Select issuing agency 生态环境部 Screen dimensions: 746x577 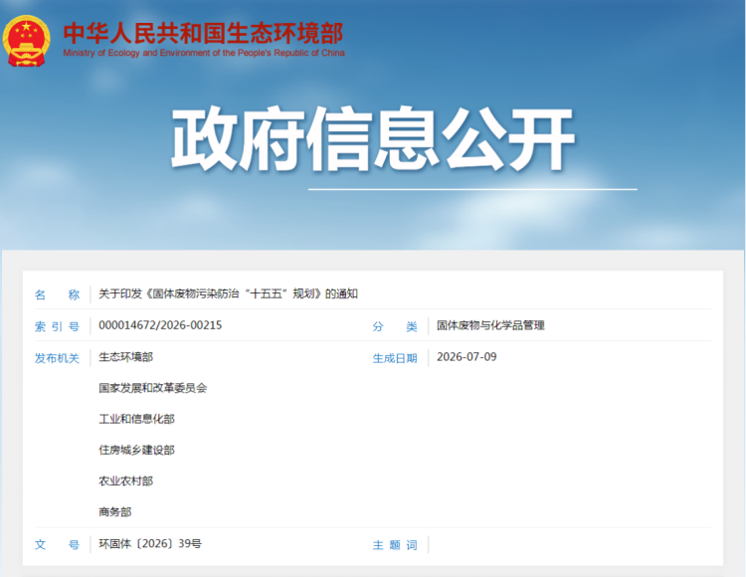125,357
